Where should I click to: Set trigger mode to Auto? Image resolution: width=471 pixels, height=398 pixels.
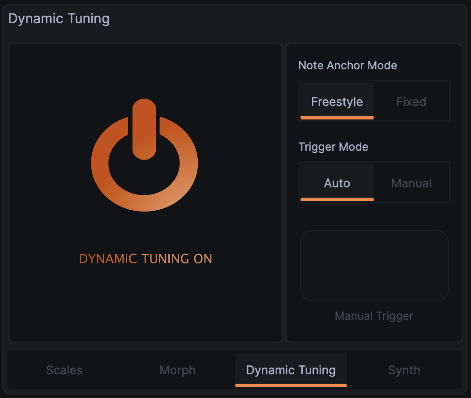[337, 183]
